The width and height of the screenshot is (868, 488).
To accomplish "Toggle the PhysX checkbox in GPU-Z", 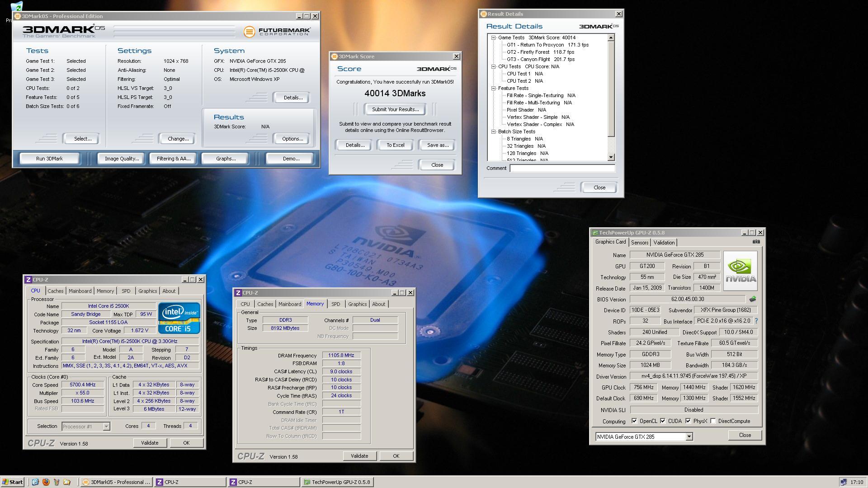I will tap(688, 421).
